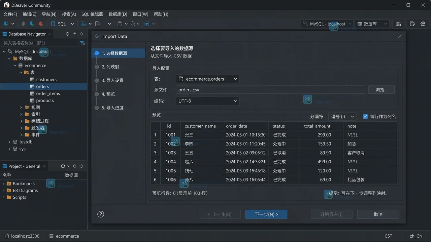Click the blue Reconnect plug toolbar icon

(x=32, y=24)
